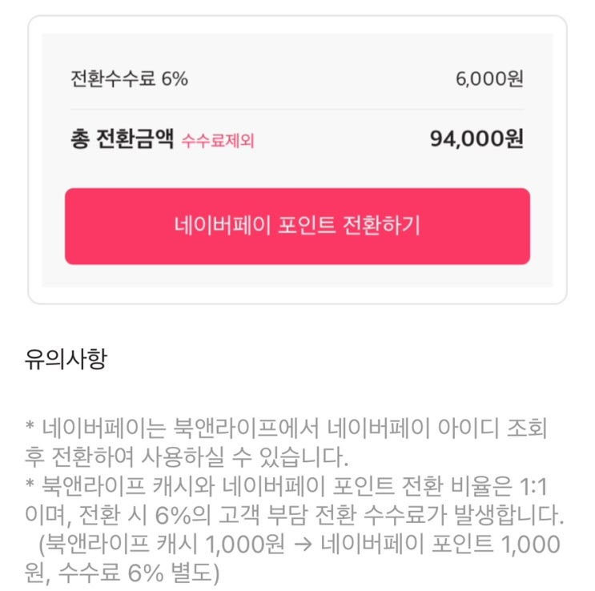Click the divider line above 총 전환금액
The image size is (595, 591).
pyautogui.click(x=297, y=110)
